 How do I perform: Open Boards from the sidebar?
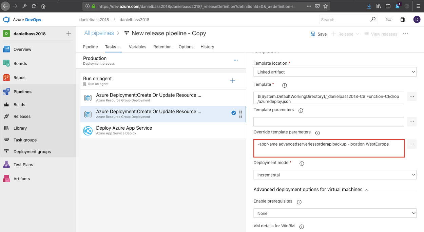coord(20,64)
